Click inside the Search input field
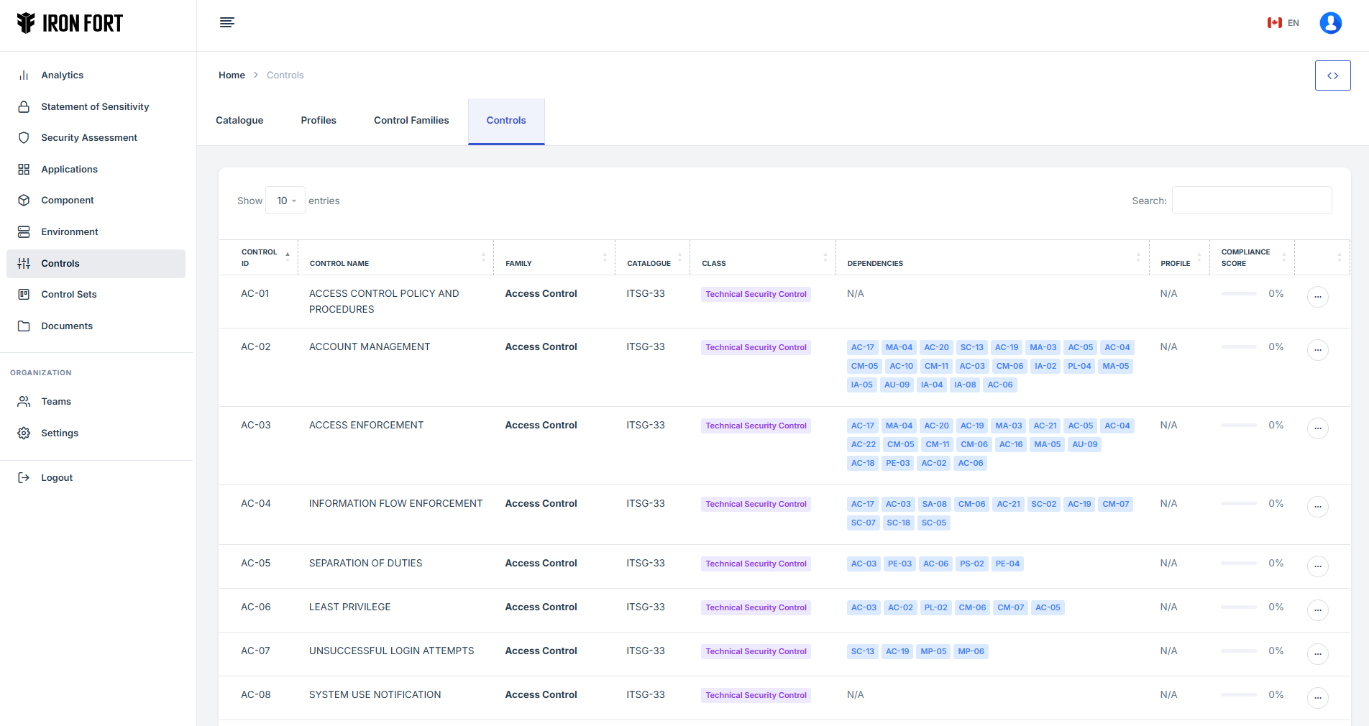The image size is (1369, 726). click(1251, 201)
